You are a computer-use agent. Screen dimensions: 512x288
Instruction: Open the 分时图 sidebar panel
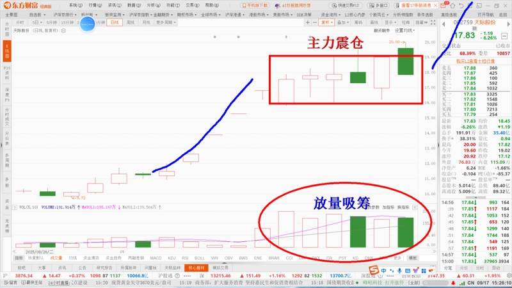click(x=7, y=29)
